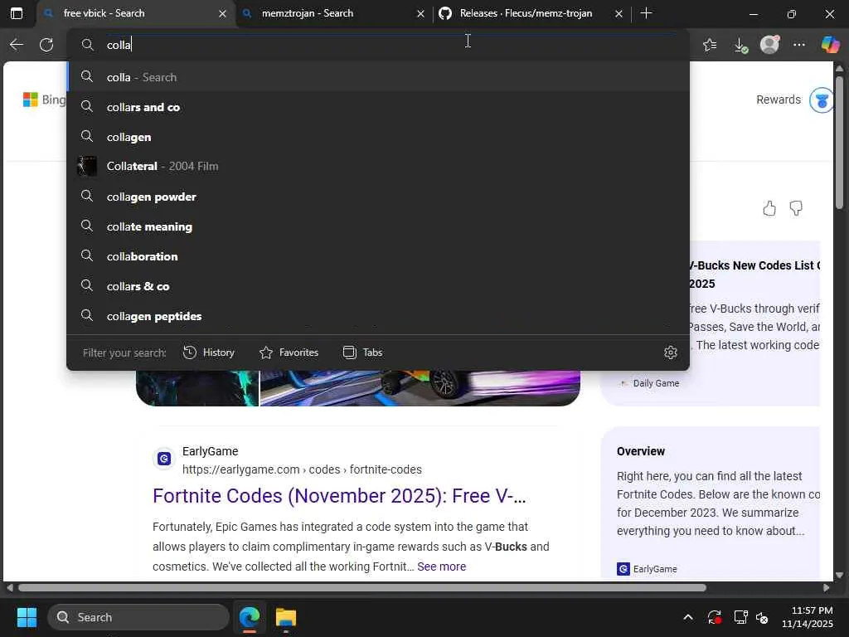Give thumbs up feedback
Viewport: 849px width, 637px height.
point(769,208)
